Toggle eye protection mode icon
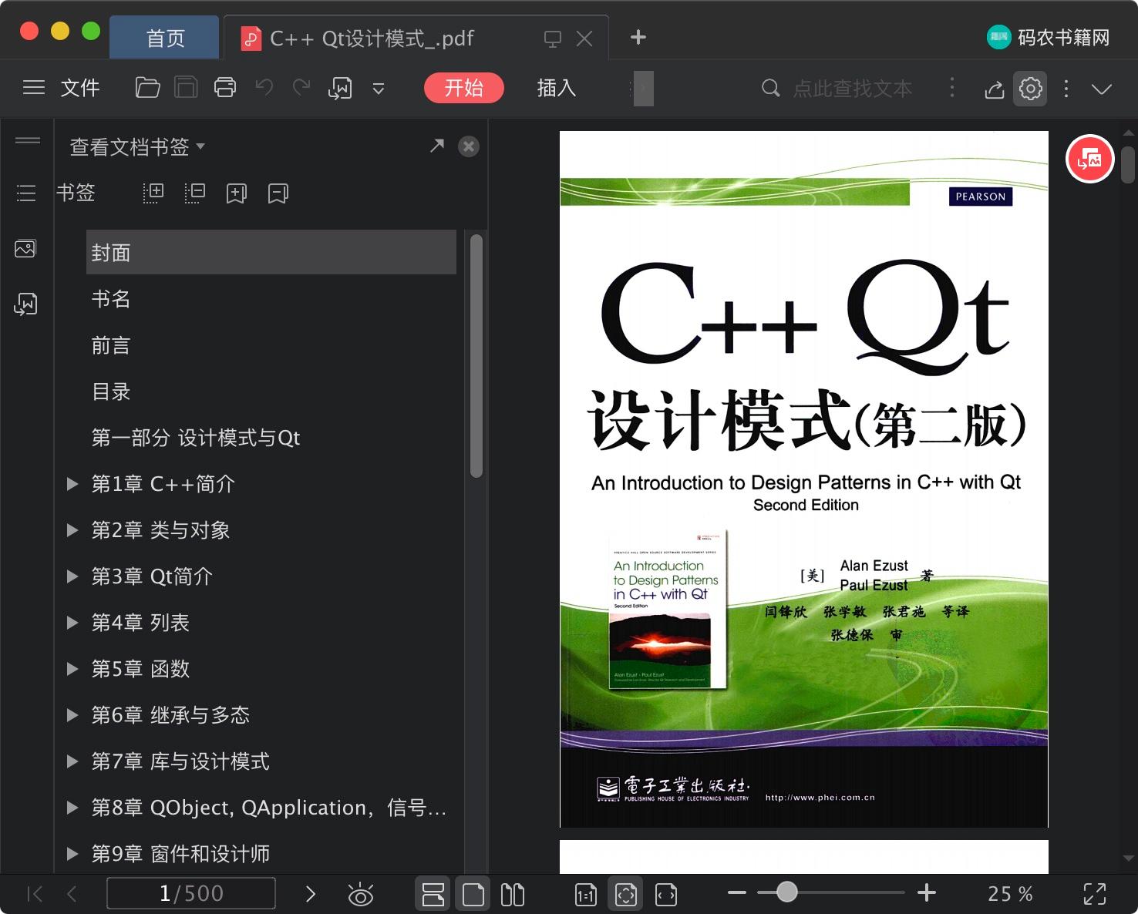The width and height of the screenshot is (1138, 914). click(x=360, y=894)
